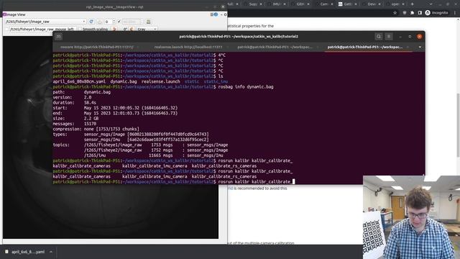The width and height of the screenshot is (460, 259).
Task: Click the rotate left icon after Smooth scaling
Action: click(x=114, y=29)
